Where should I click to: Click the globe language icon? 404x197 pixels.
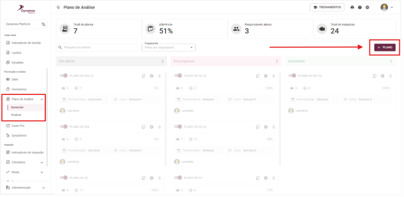pyautogui.click(x=367, y=8)
